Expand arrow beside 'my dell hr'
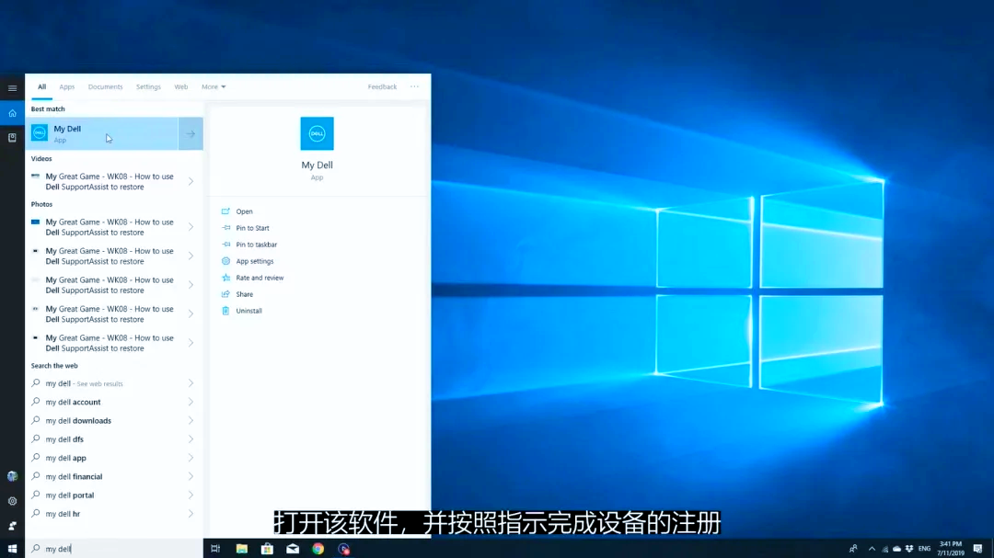994x558 pixels. [191, 514]
